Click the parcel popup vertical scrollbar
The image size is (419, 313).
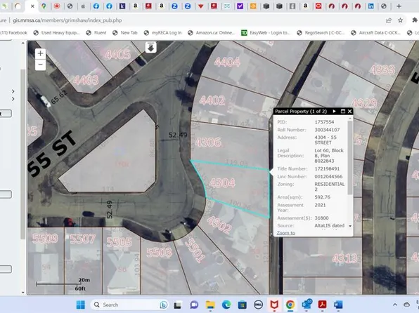click(x=350, y=157)
